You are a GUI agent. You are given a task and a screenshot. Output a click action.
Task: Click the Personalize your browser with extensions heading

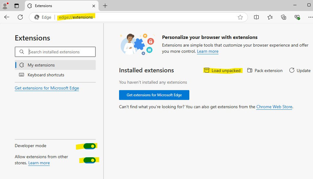pyautogui.click(x=210, y=37)
